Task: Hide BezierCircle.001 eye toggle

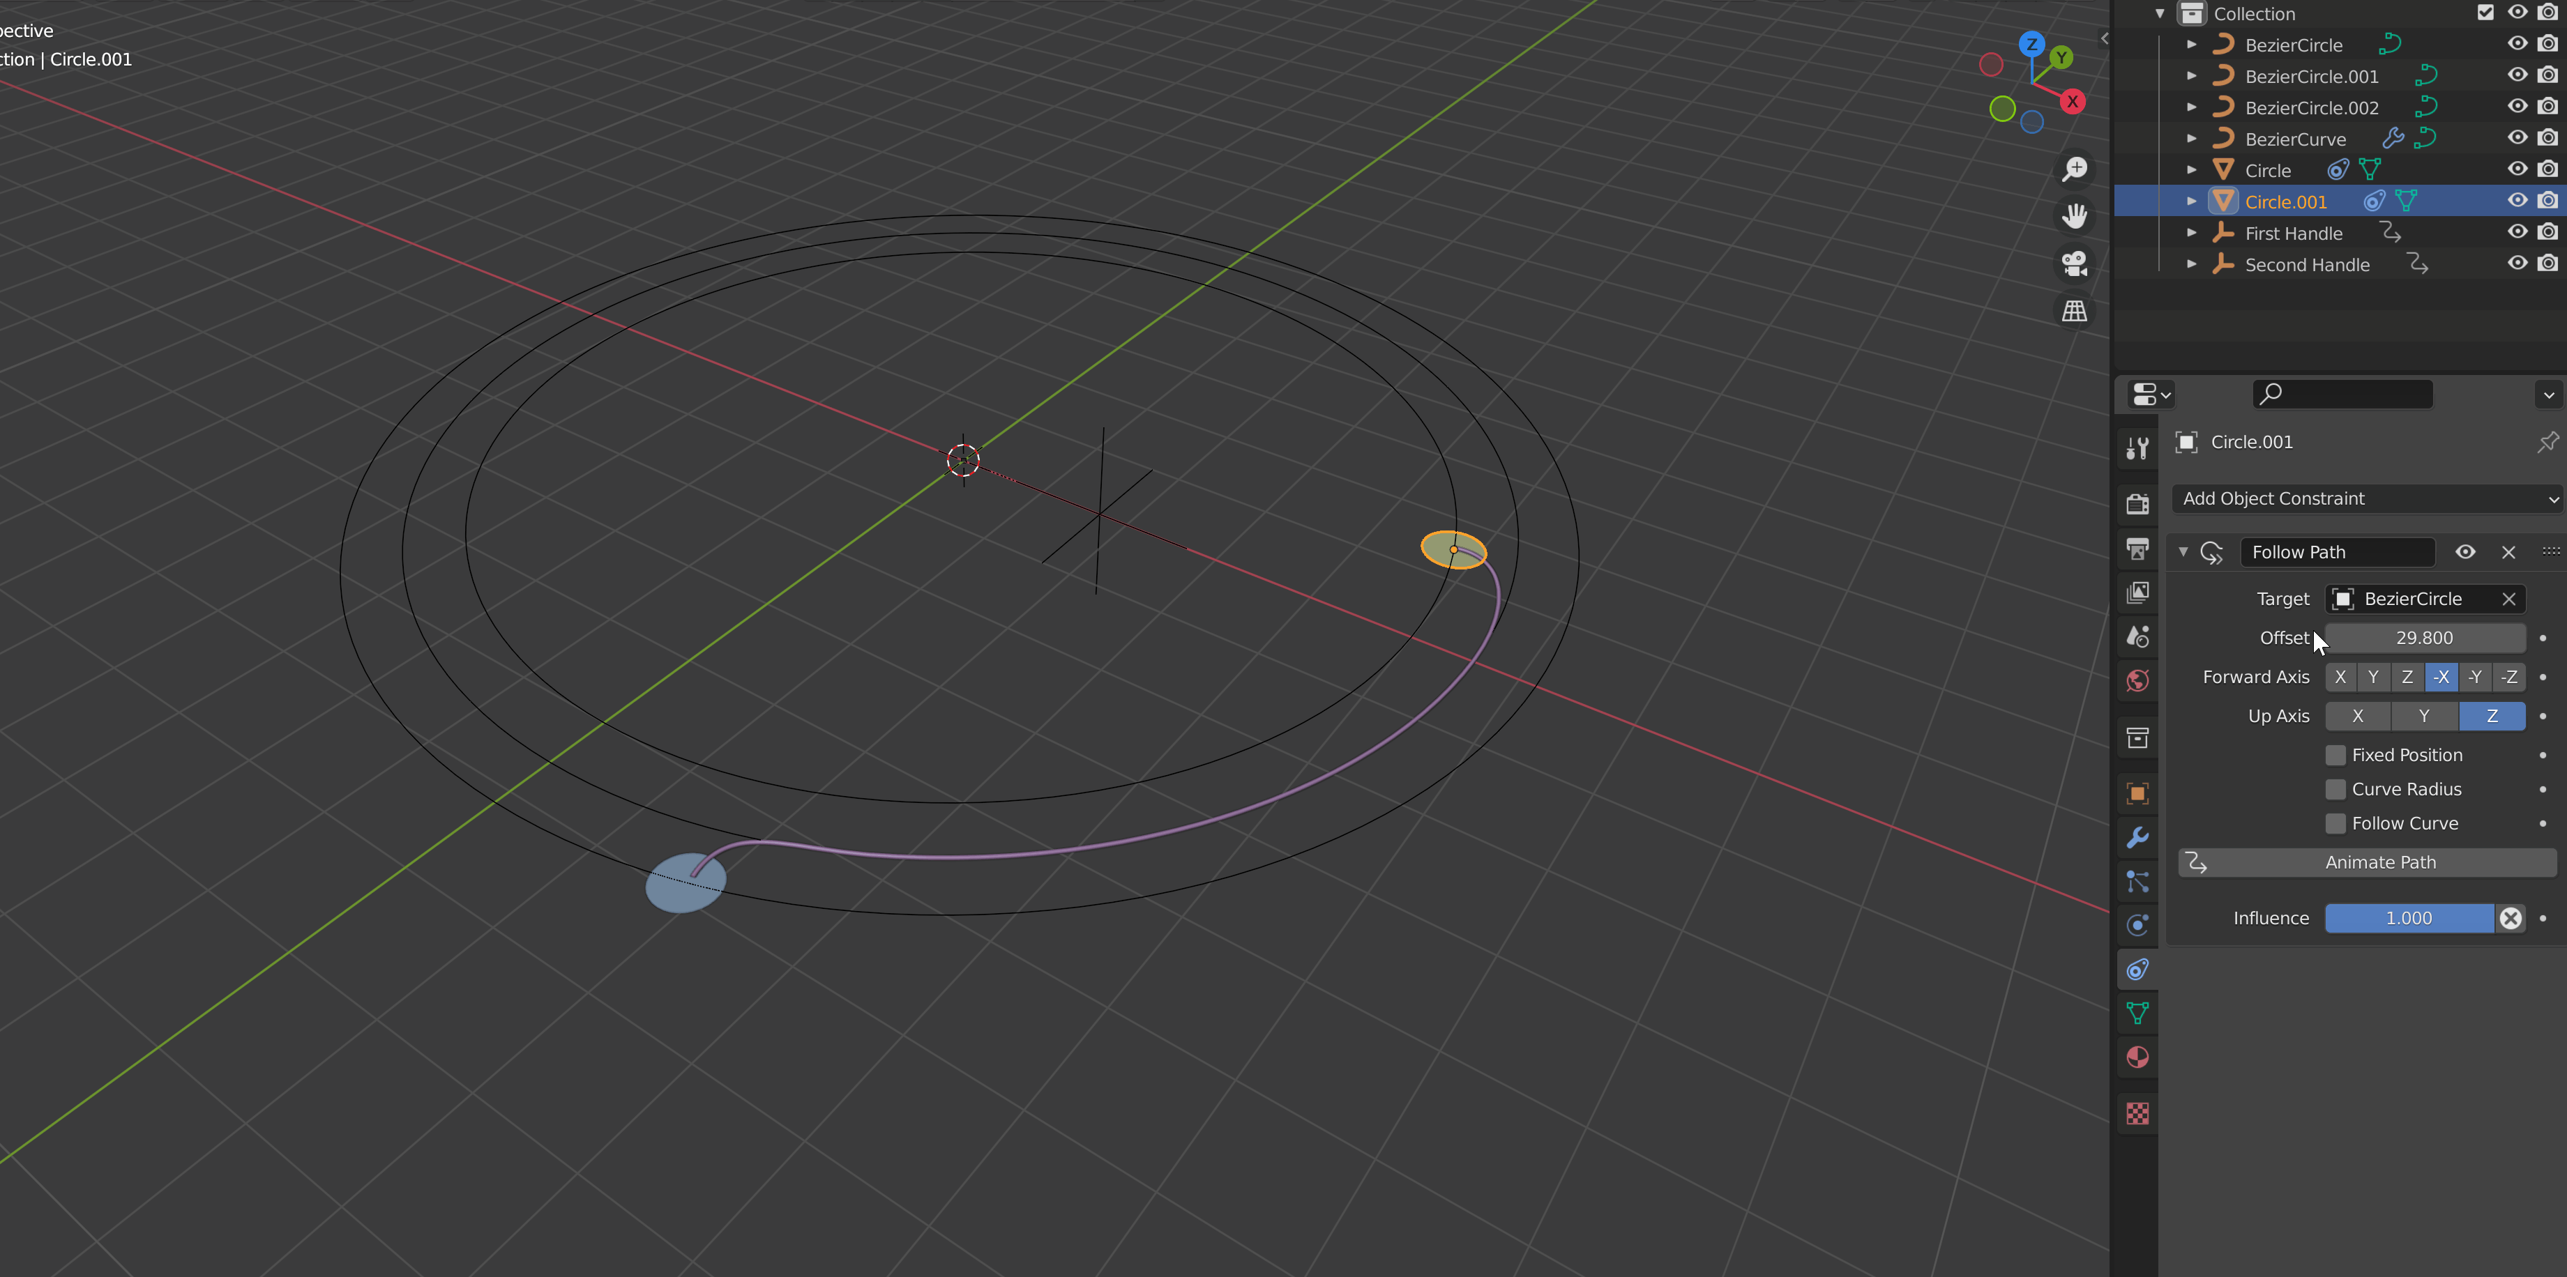Action: [2517, 76]
